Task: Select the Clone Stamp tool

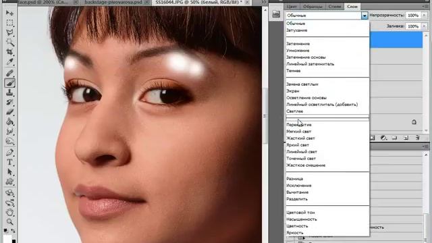Action: click(x=9, y=92)
